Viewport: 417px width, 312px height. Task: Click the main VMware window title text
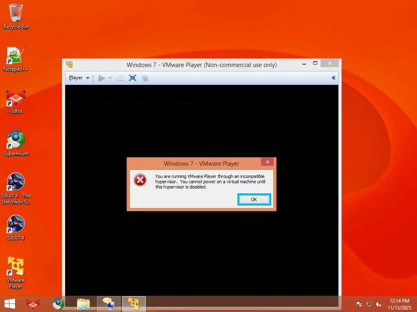point(202,65)
